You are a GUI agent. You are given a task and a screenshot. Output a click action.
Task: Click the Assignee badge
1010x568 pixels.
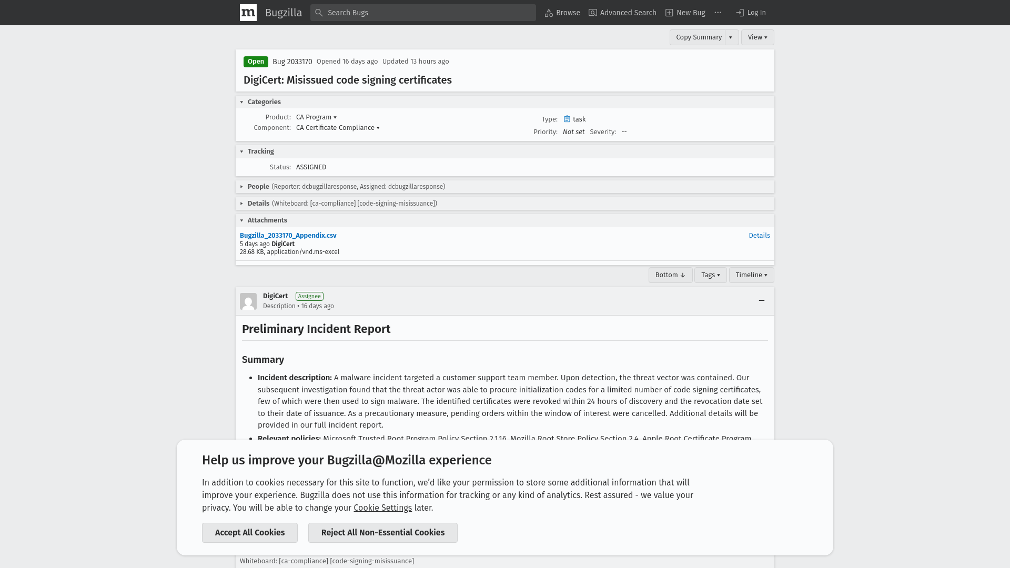tap(309, 297)
